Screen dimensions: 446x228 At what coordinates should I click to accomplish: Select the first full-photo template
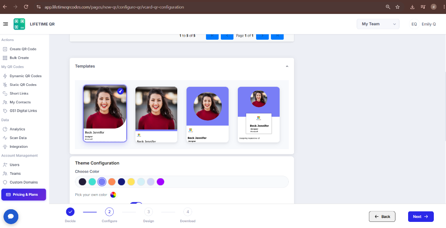(105, 114)
